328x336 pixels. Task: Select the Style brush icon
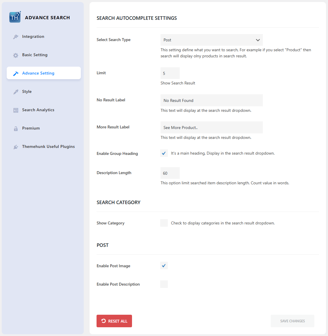[16, 91]
